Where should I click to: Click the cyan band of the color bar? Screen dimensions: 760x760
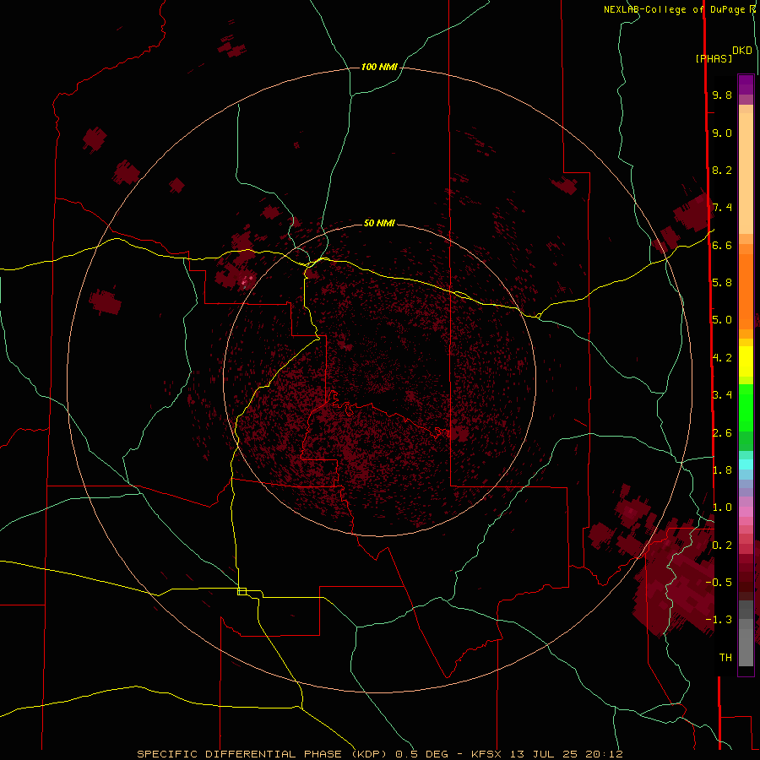tap(746, 464)
